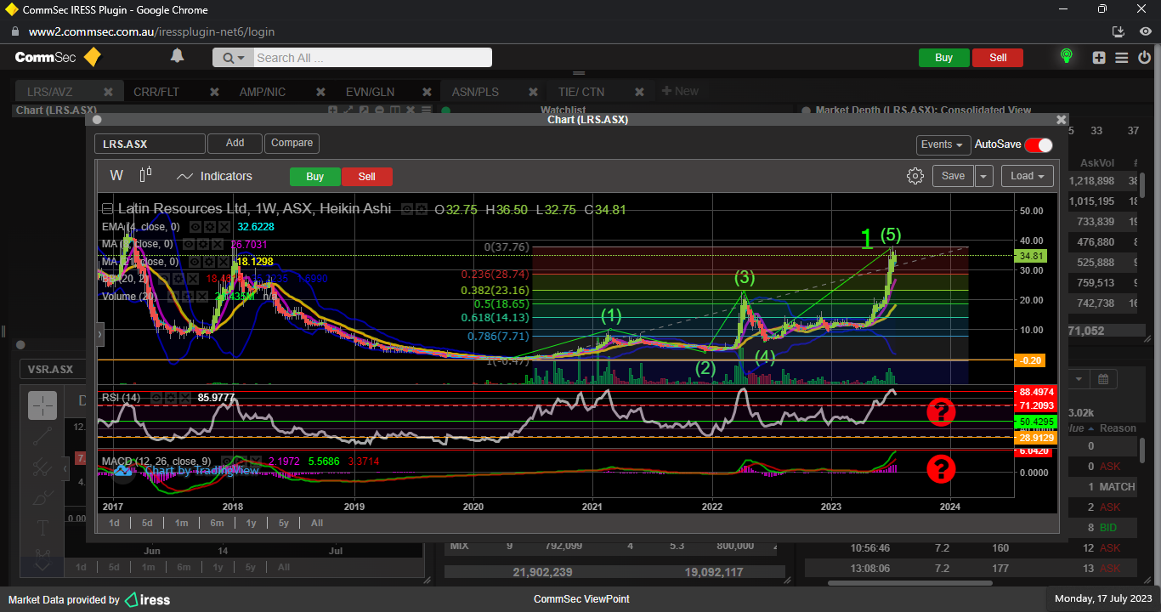Remove the EMA (4, close) indicator
Image resolution: width=1161 pixels, height=612 pixels.
pos(224,227)
